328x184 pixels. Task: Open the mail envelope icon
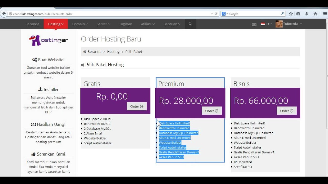254,24
